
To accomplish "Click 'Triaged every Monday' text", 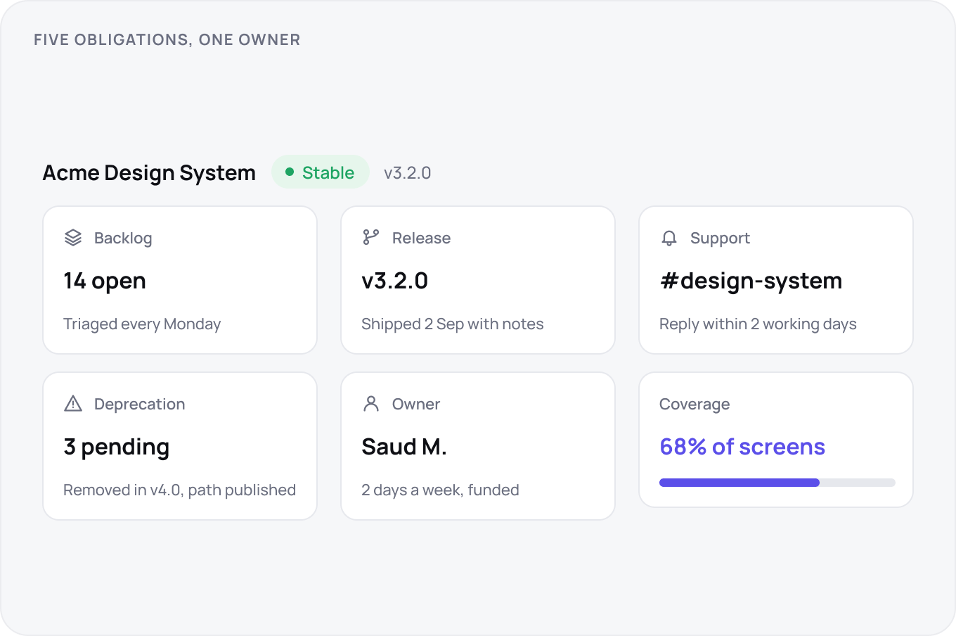I will coord(142,324).
